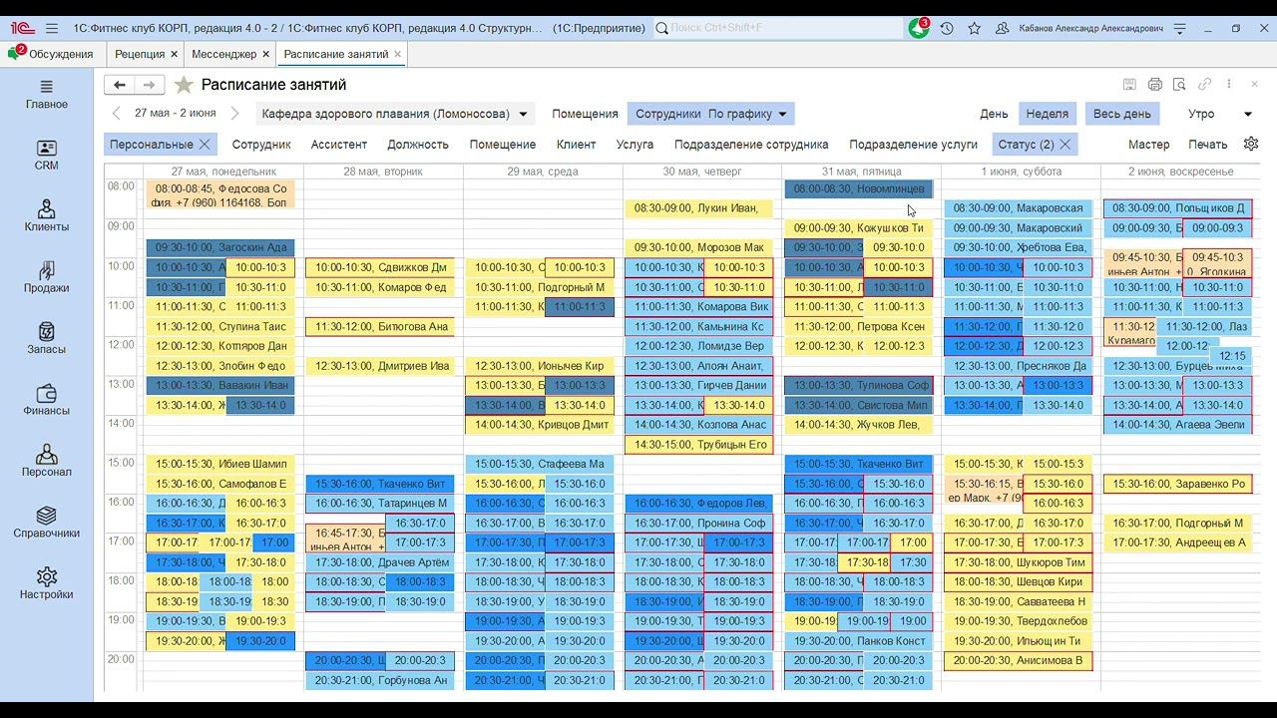Open the main menu hamburger icon
The width and height of the screenshot is (1277, 718).
coord(52,29)
